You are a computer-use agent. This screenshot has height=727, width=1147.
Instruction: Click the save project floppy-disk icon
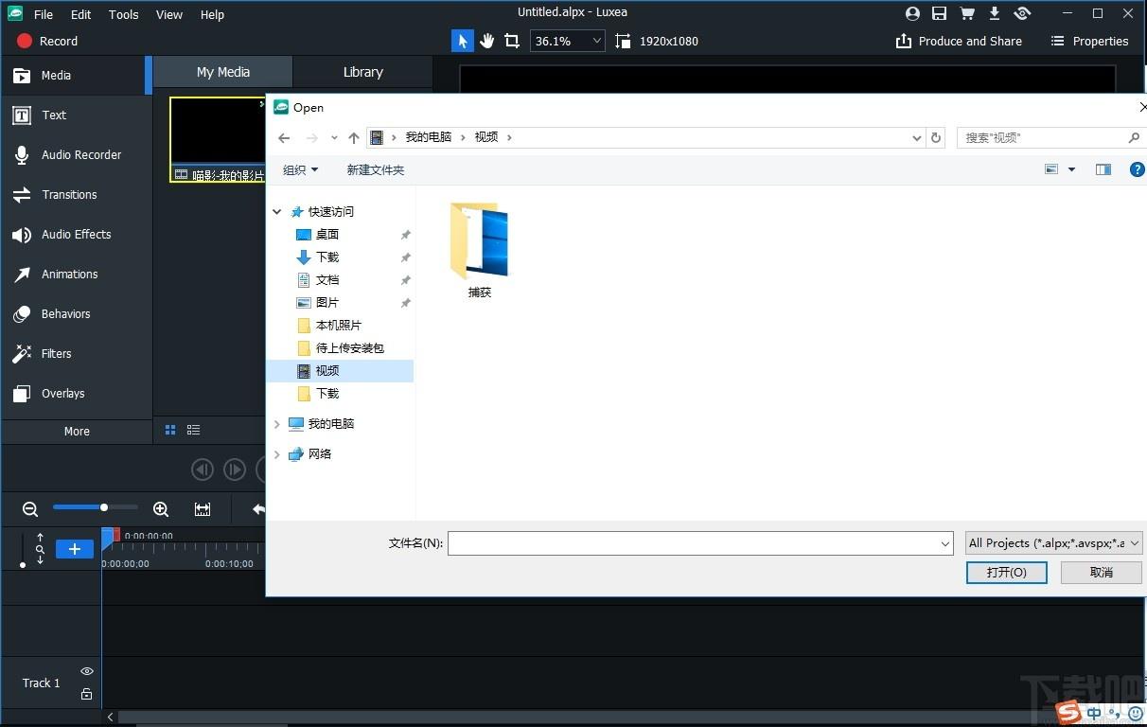939,13
